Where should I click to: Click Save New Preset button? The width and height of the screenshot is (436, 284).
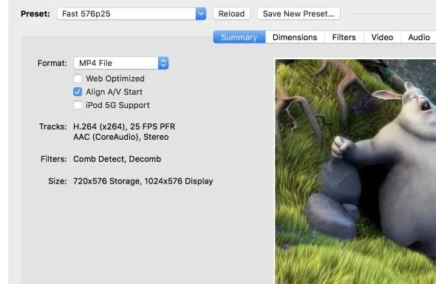[299, 13]
